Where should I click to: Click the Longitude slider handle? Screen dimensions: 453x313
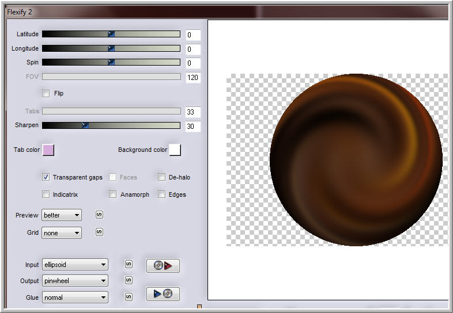[x=111, y=48]
